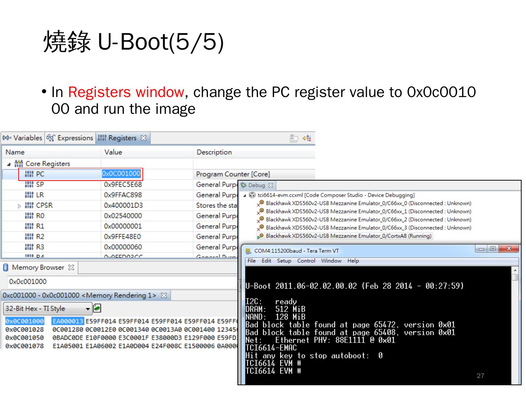Image resolution: width=526 pixels, height=394 pixels.
Task: Select the CortxA8 running core entry
Action: click(x=348, y=236)
